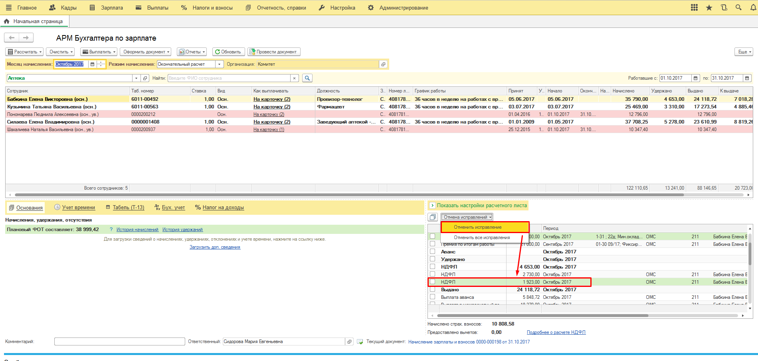Open the apps grid functions menu icon
Image resolution: width=758 pixels, height=361 pixels.
pyautogui.click(x=694, y=8)
